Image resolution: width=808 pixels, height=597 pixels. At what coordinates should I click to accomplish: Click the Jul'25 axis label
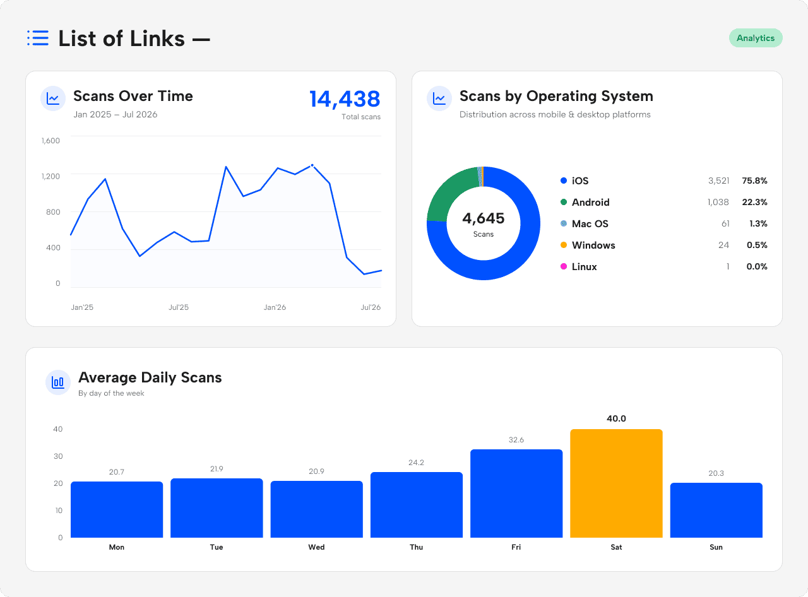pyautogui.click(x=179, y=307)
